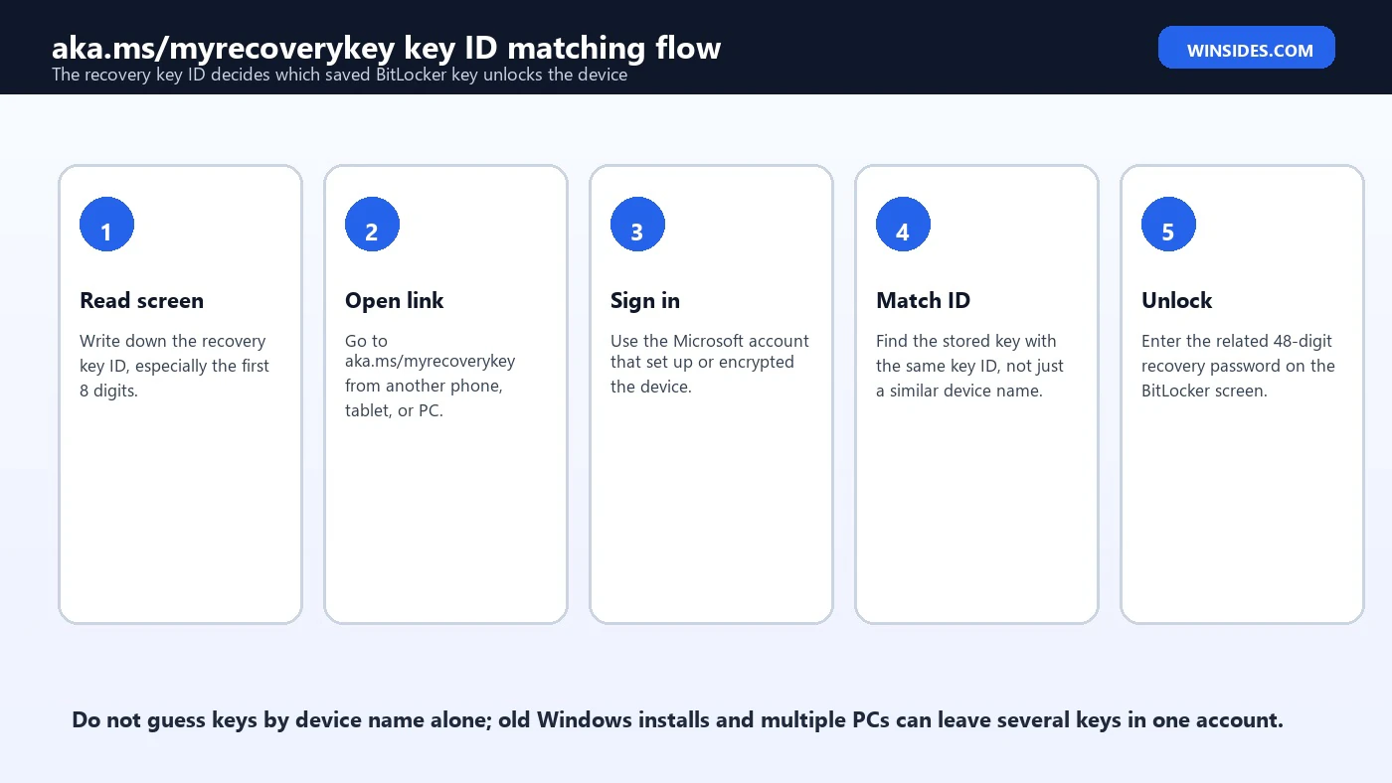Screen dimensions: 1392x783
Task: Click the 'Enter the related 48-digit' description
Action: pos(1238,366)
